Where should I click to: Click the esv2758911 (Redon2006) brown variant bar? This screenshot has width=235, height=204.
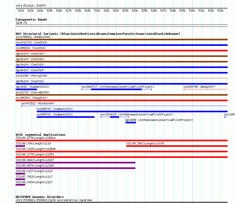[121, 40]
